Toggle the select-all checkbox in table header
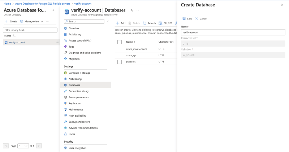Screen dimensions: 289x152 tap(120, 42)
